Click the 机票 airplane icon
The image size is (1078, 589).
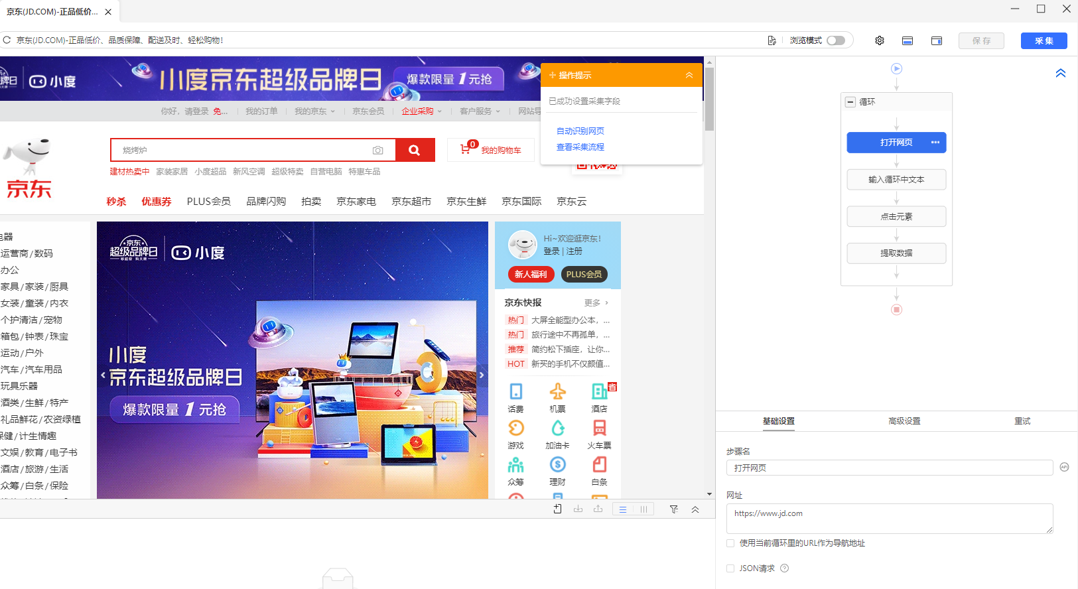click(557, 391)
